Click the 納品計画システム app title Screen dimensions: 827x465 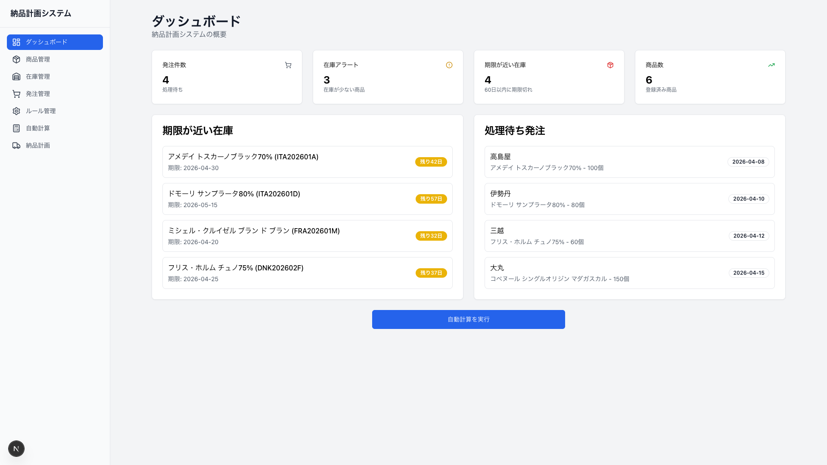tap(40, 13)
